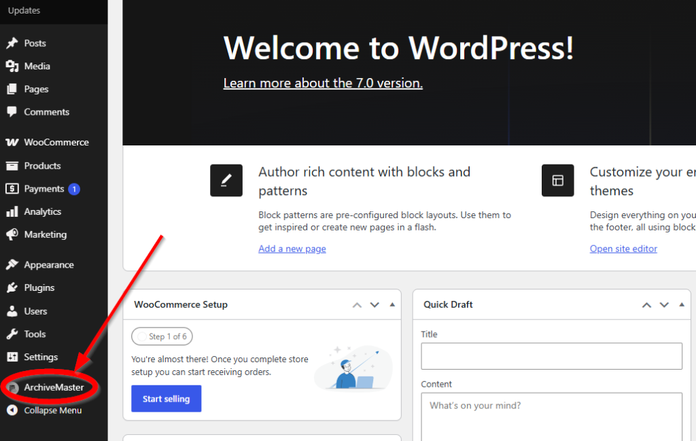The width and height of the screenshot is (696, 441).
Task: Click the Pages stacked-sheets icon
Action: click(12, 89)
